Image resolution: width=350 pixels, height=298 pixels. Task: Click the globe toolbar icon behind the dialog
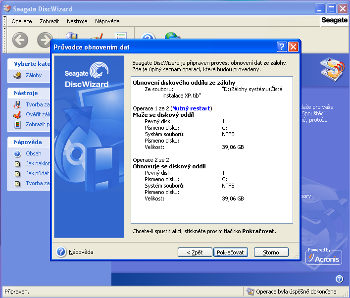click(172, 36)
